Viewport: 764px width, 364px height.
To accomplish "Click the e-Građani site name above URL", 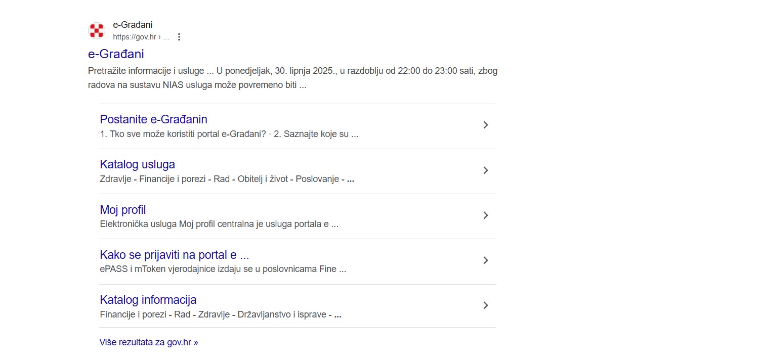I will tap(133, 25).
